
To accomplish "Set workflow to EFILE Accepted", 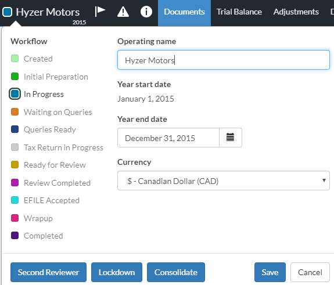I will [45, 200].
